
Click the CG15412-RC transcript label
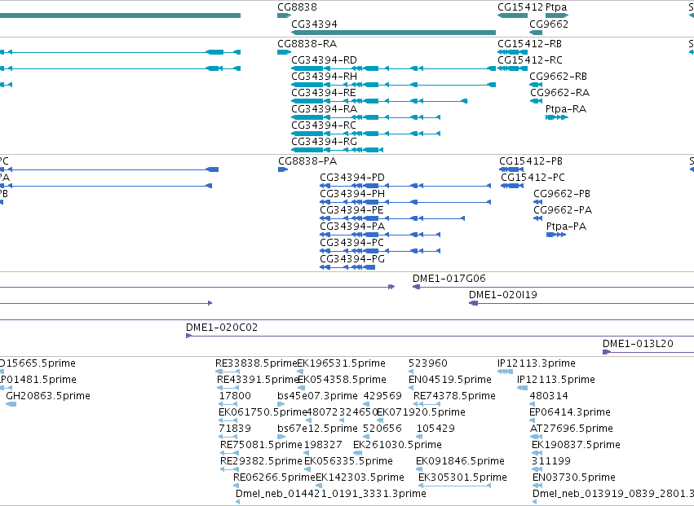(x=530, y=60)
